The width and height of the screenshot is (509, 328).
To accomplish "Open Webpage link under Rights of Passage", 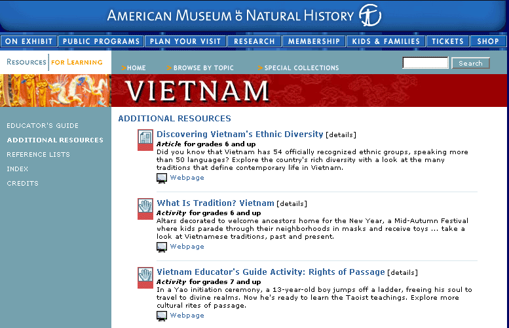I will click(187, 316).
